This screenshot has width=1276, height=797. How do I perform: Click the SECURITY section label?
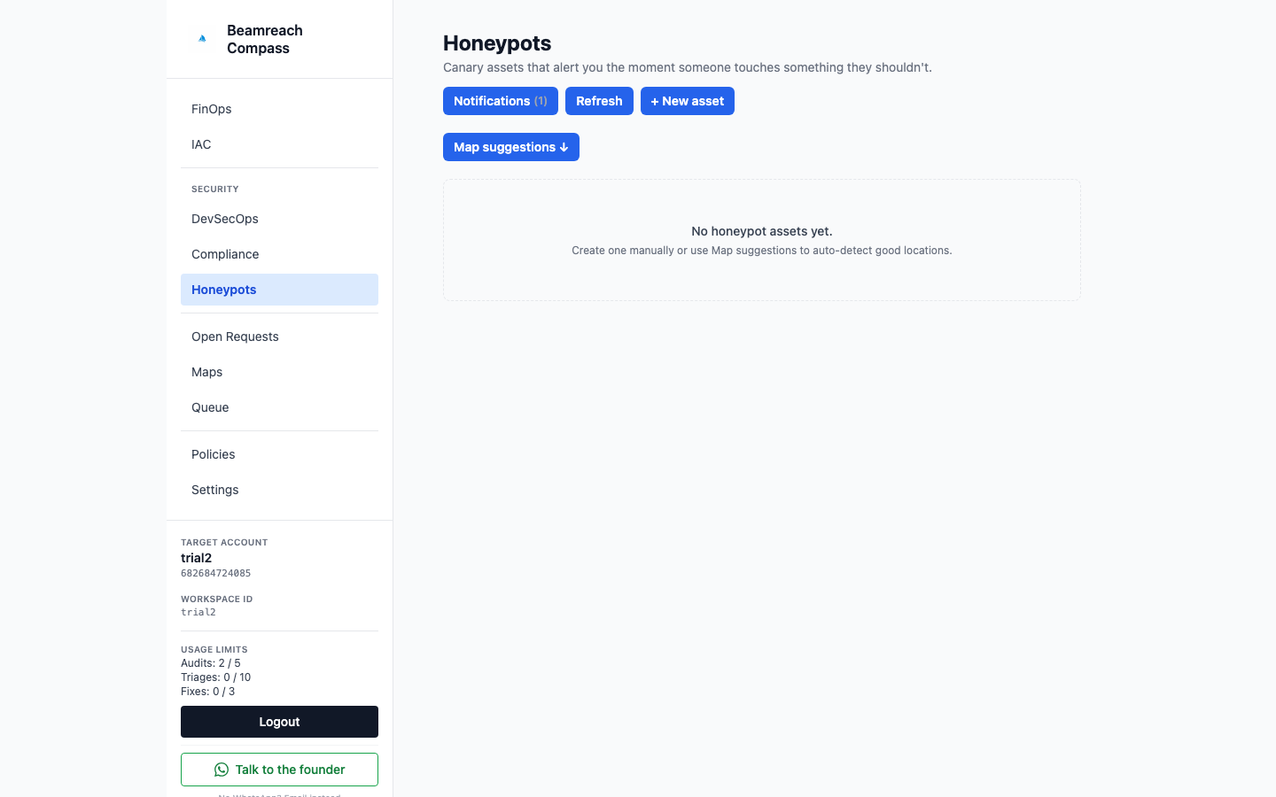[x=215, y=189]
